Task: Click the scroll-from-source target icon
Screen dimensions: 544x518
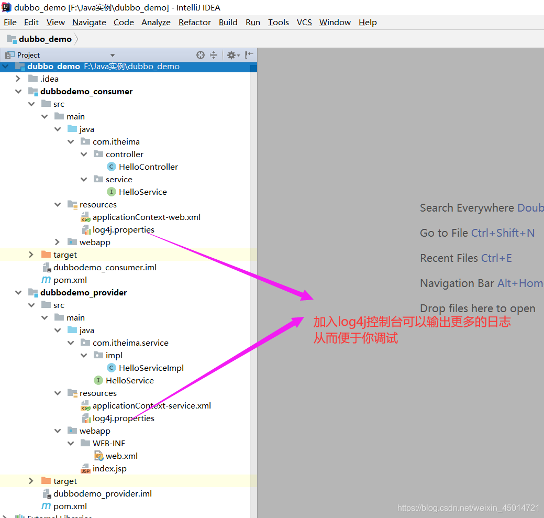Action: coord(201,55)
